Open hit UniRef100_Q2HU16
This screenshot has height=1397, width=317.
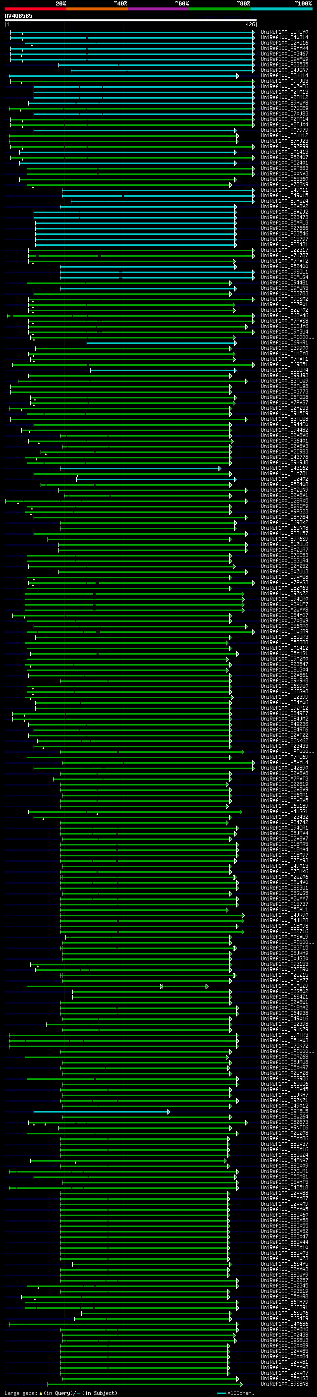(x=284, y=43)
